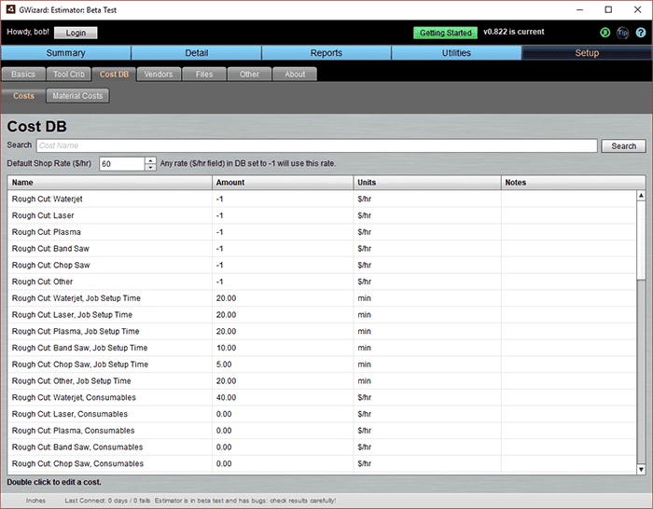
Task: Open the help question mark icon
Action: click(x=641, y=33)
